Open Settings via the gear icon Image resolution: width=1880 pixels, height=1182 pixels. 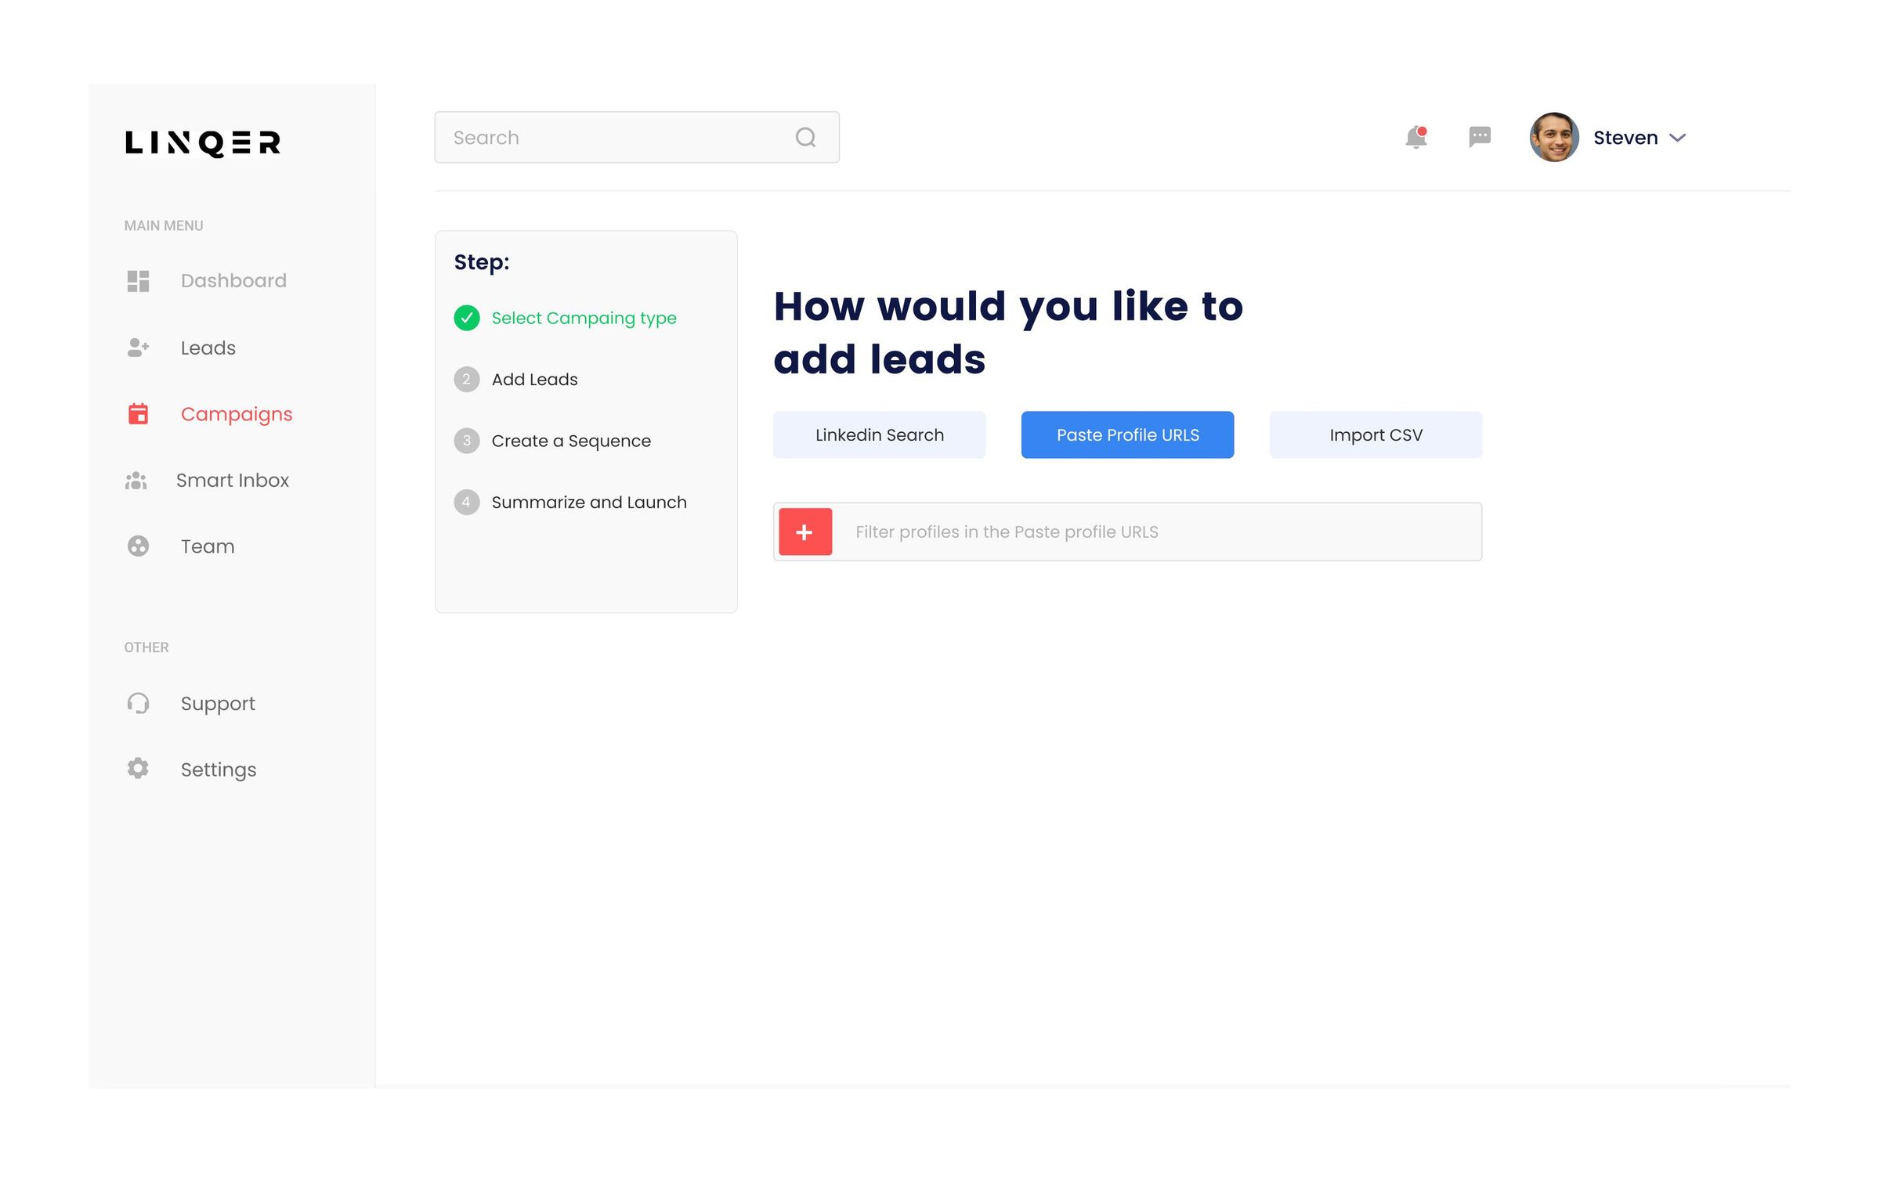[x=138, y=769]
